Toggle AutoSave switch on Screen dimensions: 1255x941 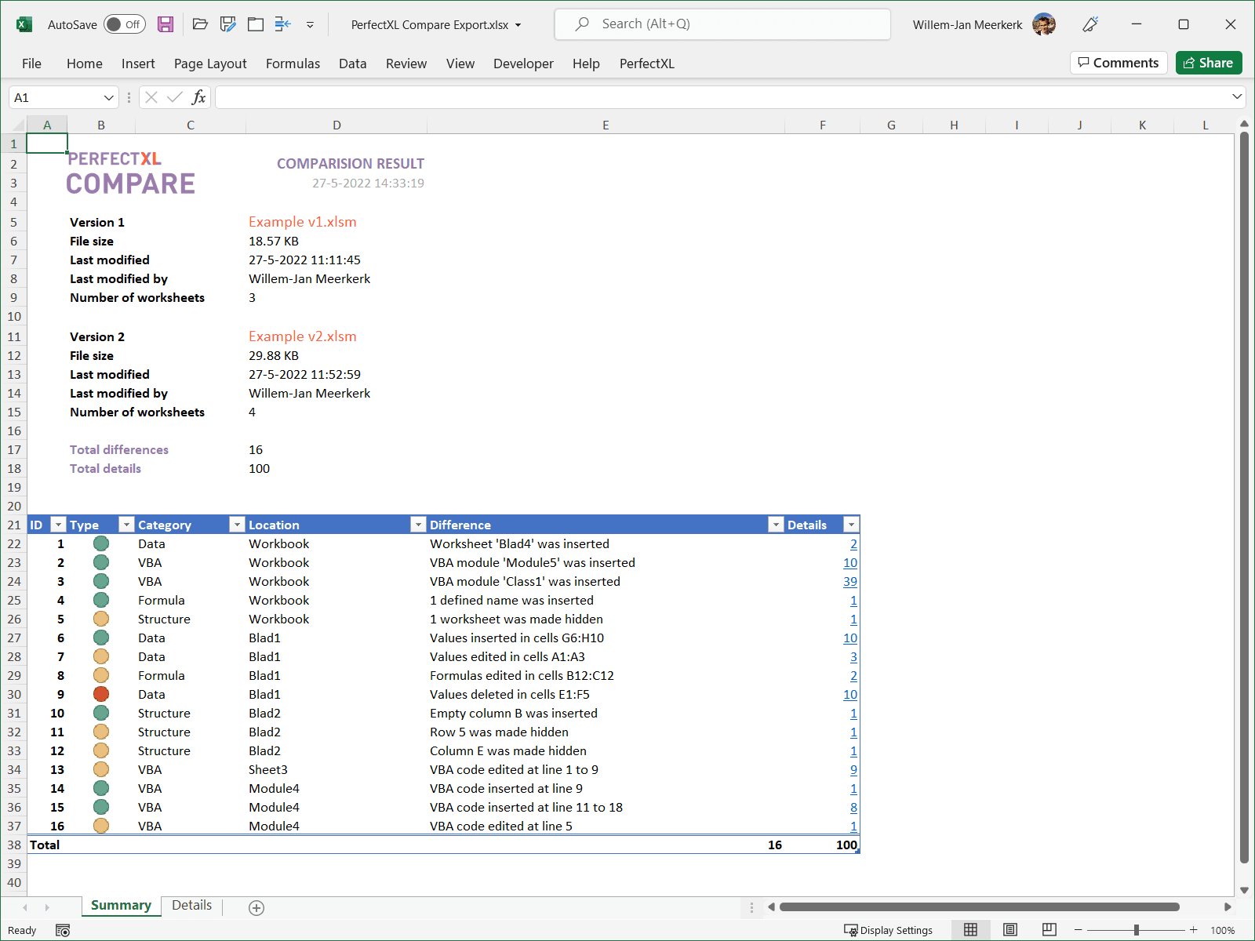click(x=125, y=24)
